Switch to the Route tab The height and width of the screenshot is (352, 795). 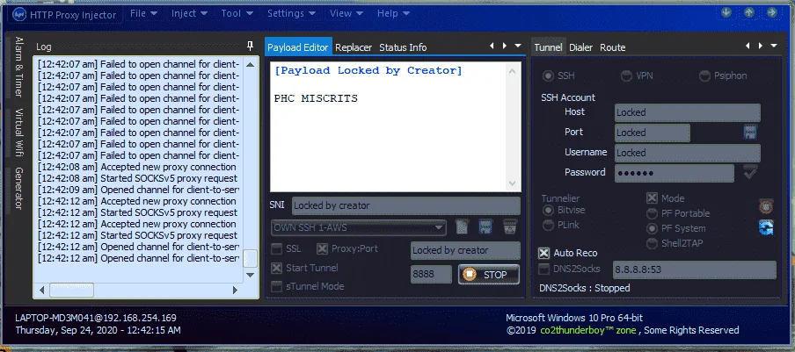612,47
